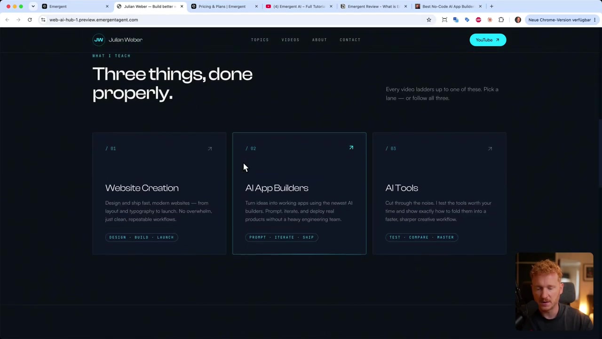Switch to the Emergent AI Full Tutorial tab
Image resolution: width=602 pixels, height=339 pixels.
299,7
